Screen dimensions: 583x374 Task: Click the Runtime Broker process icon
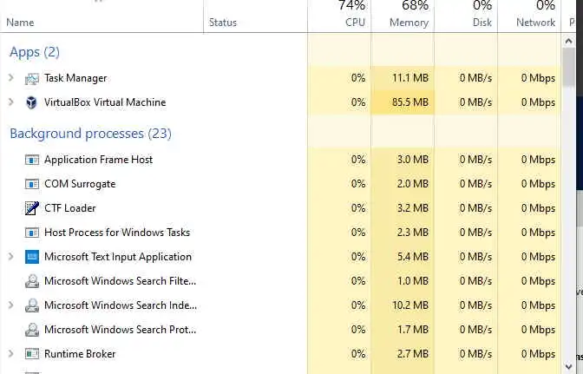point(32,354)
